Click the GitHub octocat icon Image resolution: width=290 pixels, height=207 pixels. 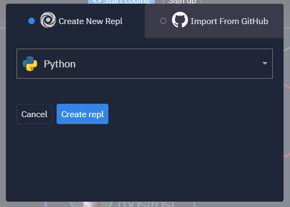coord(180,20)
